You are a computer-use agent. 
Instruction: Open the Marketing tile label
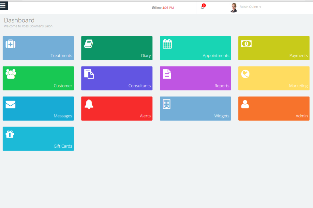[x=298, y=86]
